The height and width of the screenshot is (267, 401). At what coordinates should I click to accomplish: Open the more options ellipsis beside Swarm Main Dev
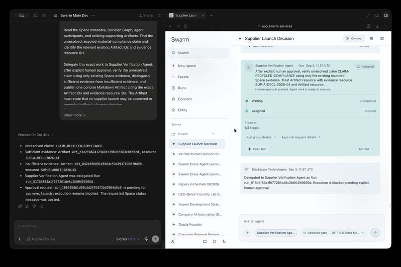[x=94, y=15]
